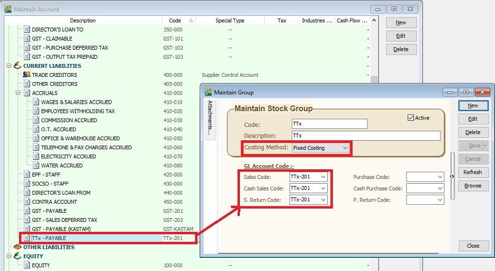This screenshot has width=495, height=271.
Task: Click the Maintain Account window title icon
Action: pyautogui.click(x=7, y=9)
